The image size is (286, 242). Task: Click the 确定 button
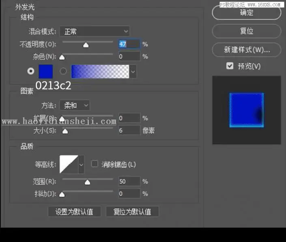[x=246, y=13]
